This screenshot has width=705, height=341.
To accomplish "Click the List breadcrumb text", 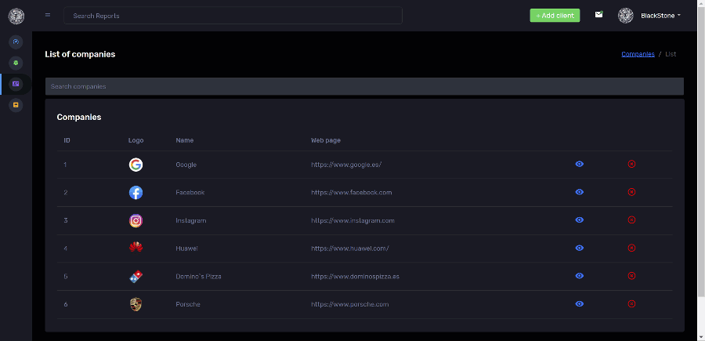I will pos(671,54).
